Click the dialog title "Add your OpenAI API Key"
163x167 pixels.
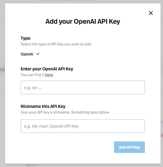(x=83, y=21)
